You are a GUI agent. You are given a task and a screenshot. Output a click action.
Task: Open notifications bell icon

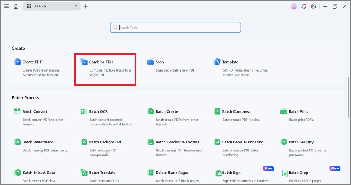point(304,6)
